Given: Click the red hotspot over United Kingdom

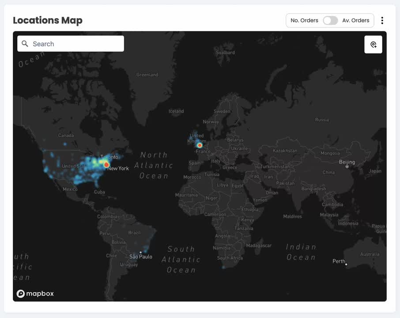Looking at the screenshot, I should coord(200,145).
